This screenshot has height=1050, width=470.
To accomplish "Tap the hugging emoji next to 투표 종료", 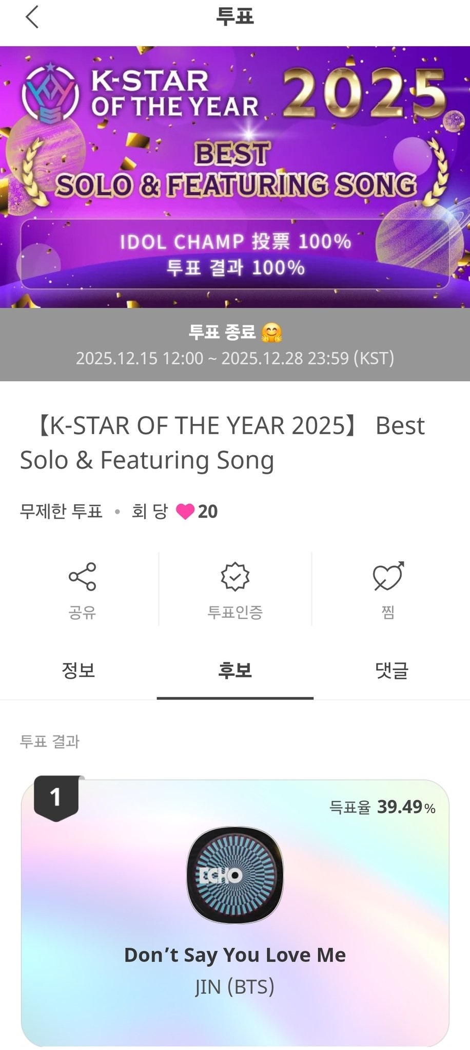I will coord(271,333).
